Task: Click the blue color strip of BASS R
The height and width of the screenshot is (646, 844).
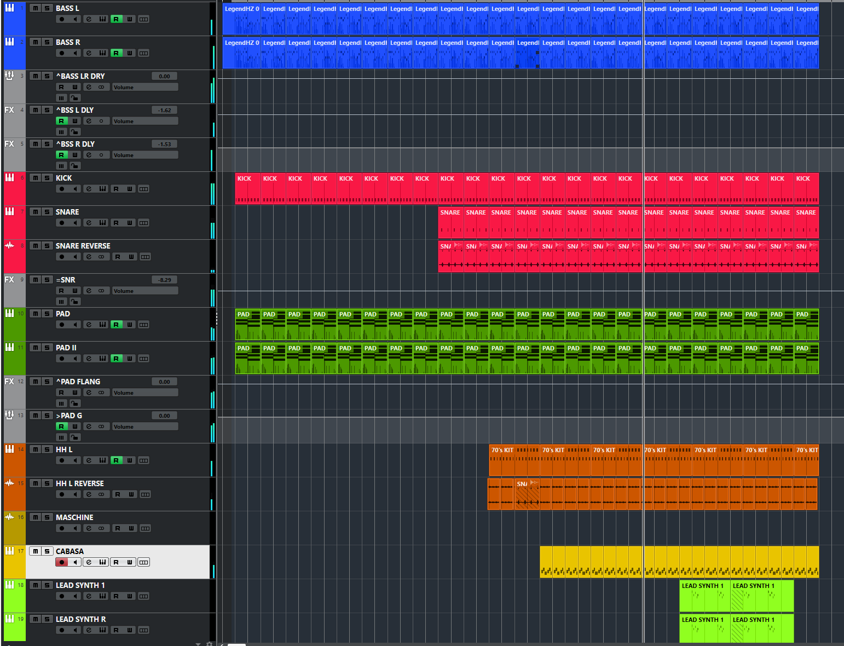Action: 15,53
